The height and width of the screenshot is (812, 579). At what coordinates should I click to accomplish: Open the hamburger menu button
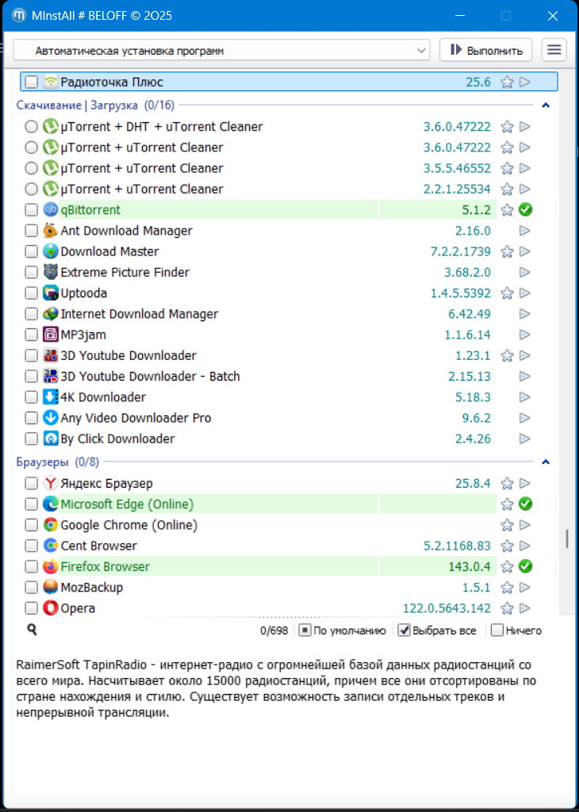click(554, 50)
